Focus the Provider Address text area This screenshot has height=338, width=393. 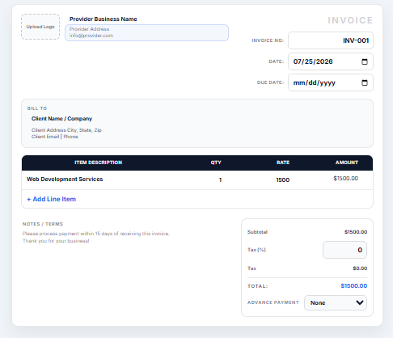pos(146,32)
